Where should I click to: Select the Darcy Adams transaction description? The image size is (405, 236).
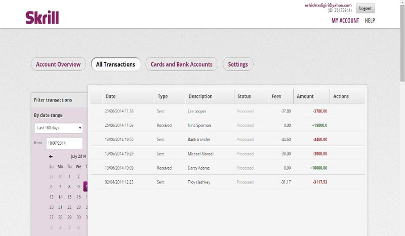point(198,168)
